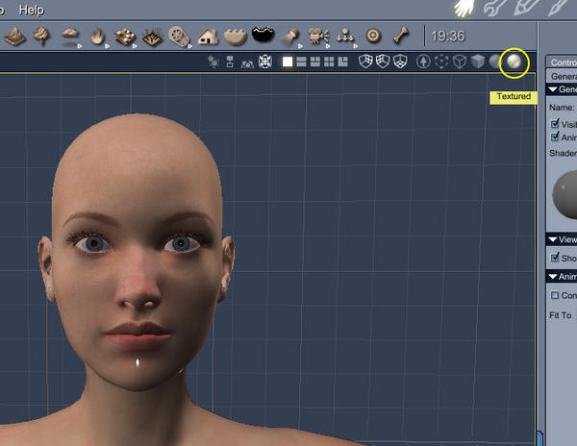
Task: Toggle the Show checkbox under View
Action: (x=555, y=257)
